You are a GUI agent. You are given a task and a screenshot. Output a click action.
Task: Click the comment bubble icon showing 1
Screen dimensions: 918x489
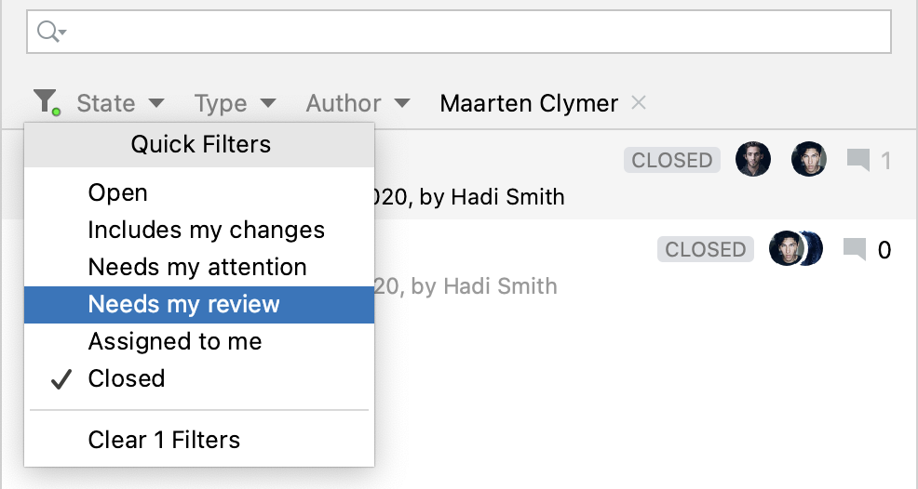[857, 161]
